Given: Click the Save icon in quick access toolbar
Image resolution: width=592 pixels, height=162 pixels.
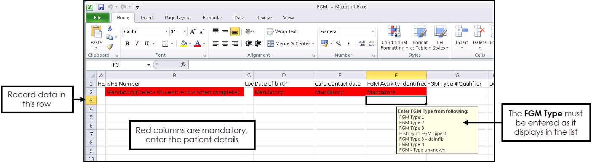Looking at the screenshot, I should [101, 7].
